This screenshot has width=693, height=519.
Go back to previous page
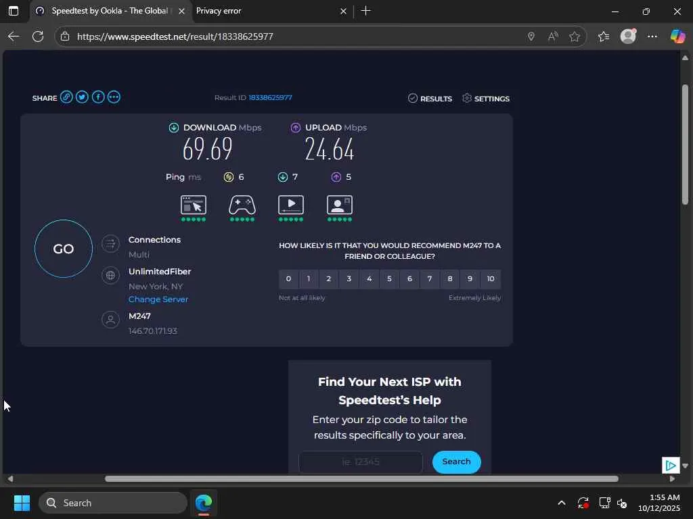pos(14,36)
